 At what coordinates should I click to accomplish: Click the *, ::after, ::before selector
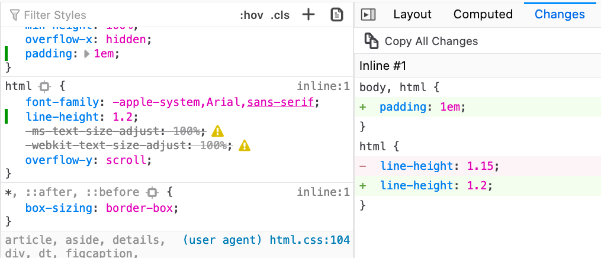point(72,192)
